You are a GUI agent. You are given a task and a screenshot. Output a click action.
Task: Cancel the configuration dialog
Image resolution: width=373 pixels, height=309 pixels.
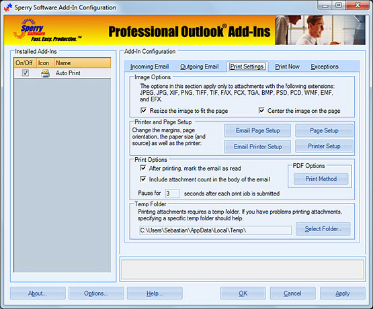coord(292,294)
